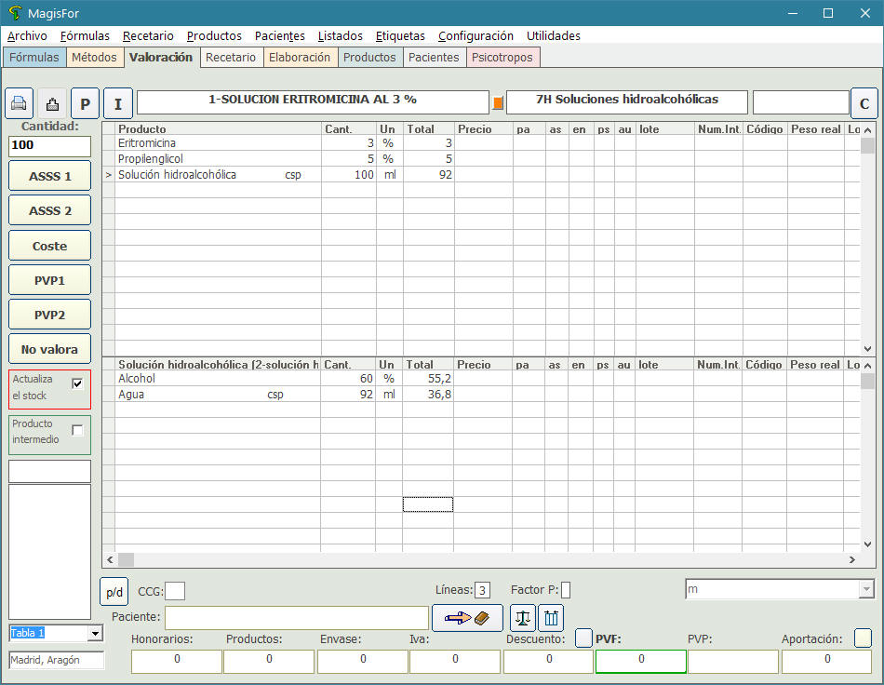Click the Coste button
Screen dimensions: 884x685
49,246
